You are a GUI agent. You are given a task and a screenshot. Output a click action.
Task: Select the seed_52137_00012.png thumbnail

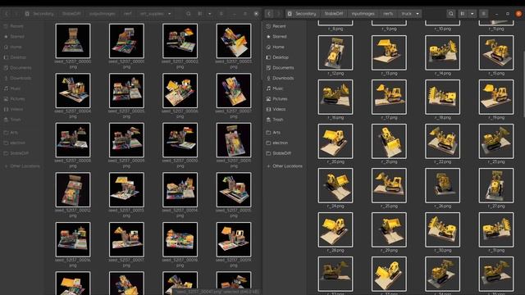tap(73, 190)
